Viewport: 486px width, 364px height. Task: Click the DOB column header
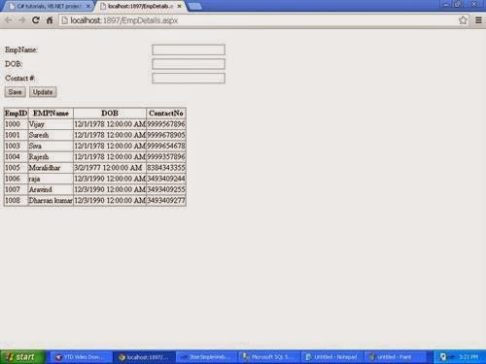click(x=110, y=114)
